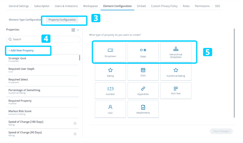Choose the Hyperlinks chain icon tile

[x=143, y=91]
